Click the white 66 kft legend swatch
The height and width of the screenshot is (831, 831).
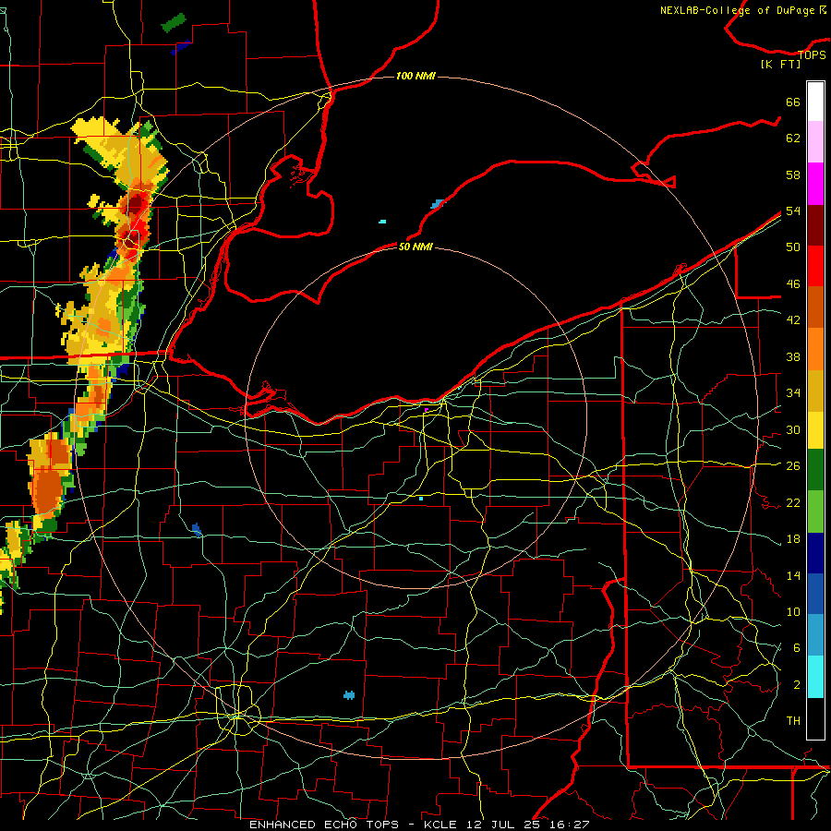coord(815,102)
